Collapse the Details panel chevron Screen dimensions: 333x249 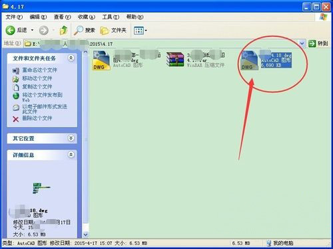[x=71, y=155]
